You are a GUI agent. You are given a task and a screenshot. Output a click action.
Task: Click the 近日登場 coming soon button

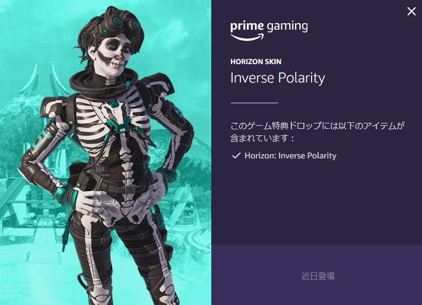coord(318,276)
